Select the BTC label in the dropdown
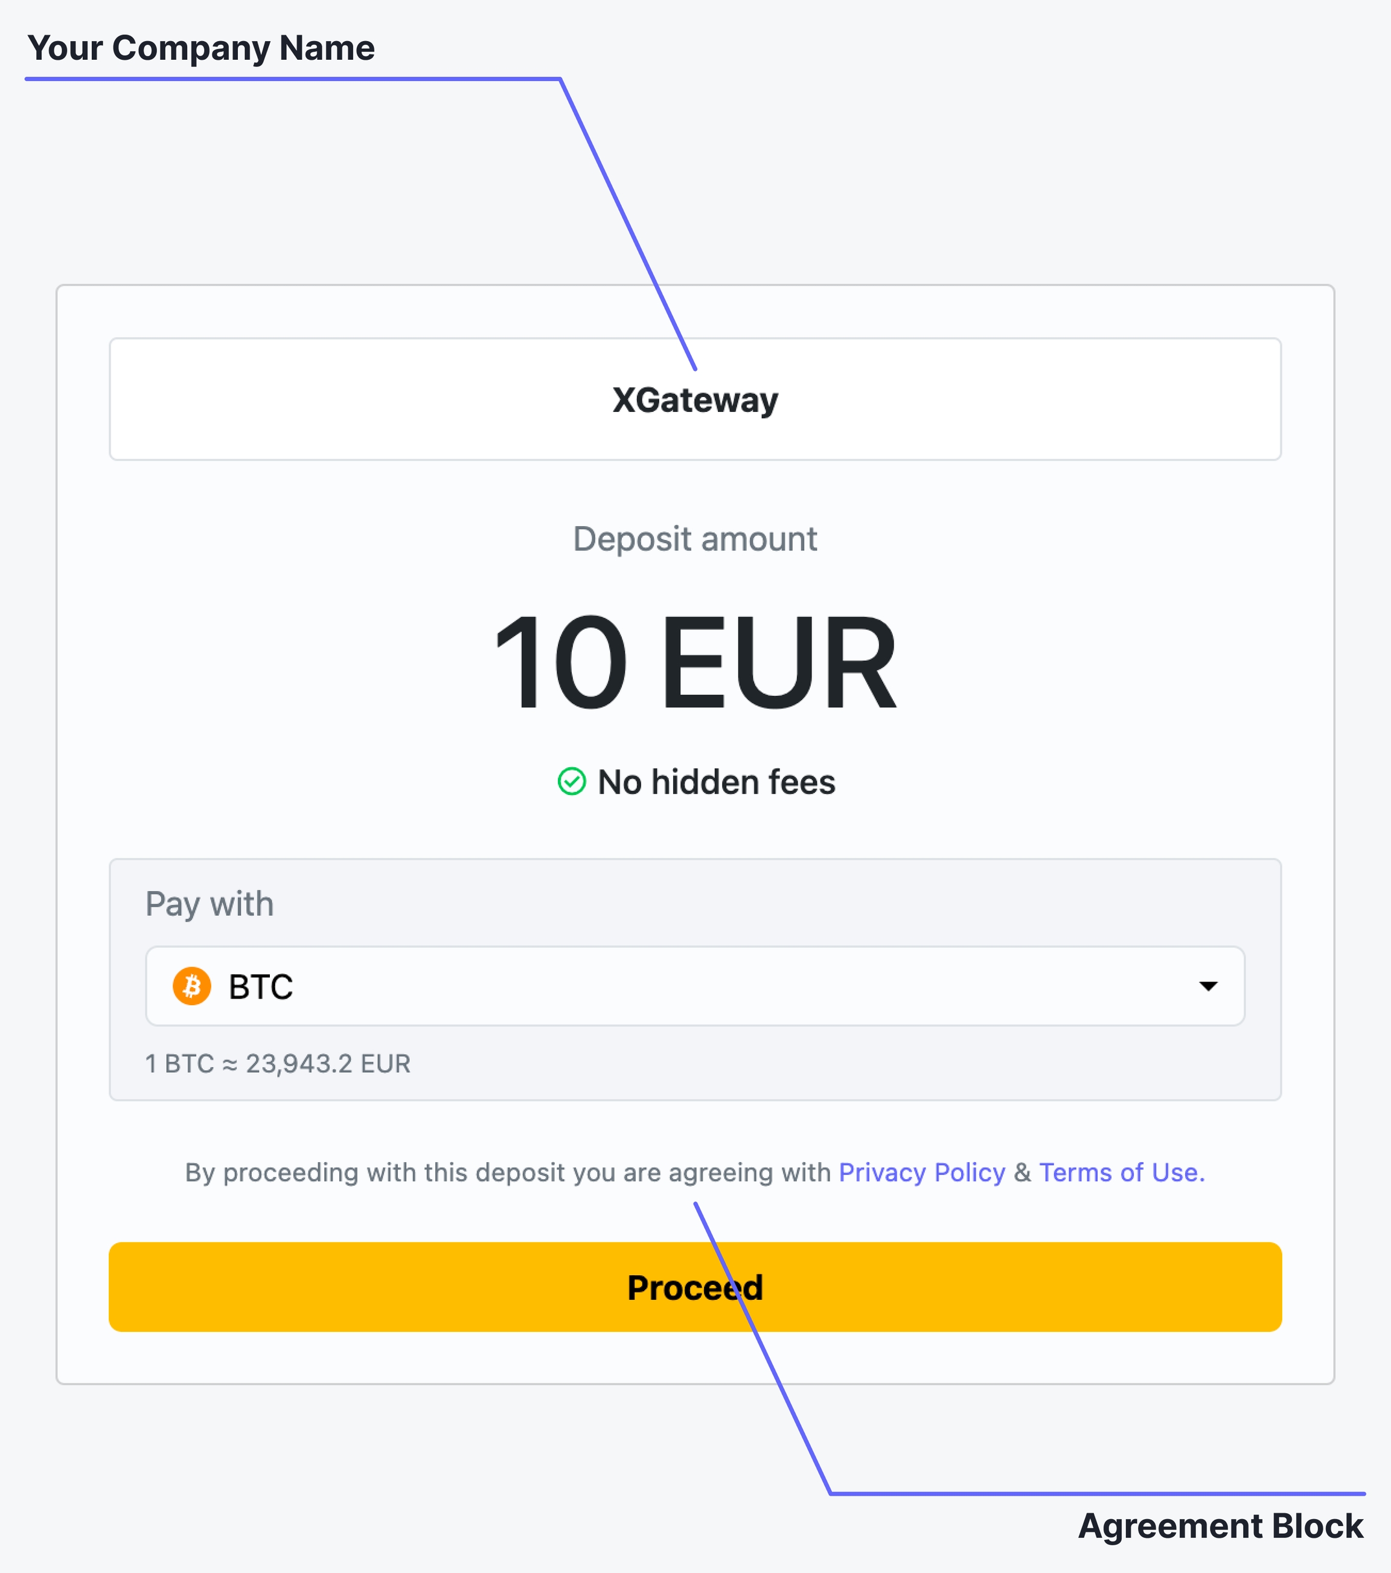Image resolution: width=1391 pixels, height=1573 pixels. (261, 986)
